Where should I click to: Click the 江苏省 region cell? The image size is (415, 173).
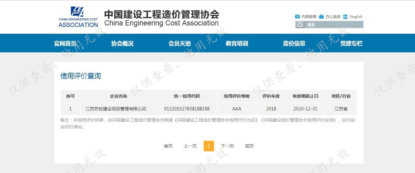click(x=341, y=109)
